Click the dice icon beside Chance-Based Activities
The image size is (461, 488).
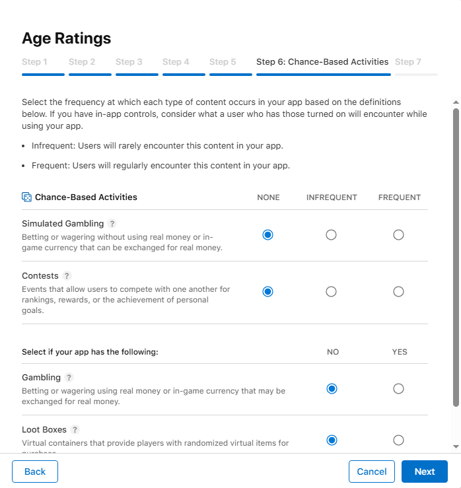point(26,197)
